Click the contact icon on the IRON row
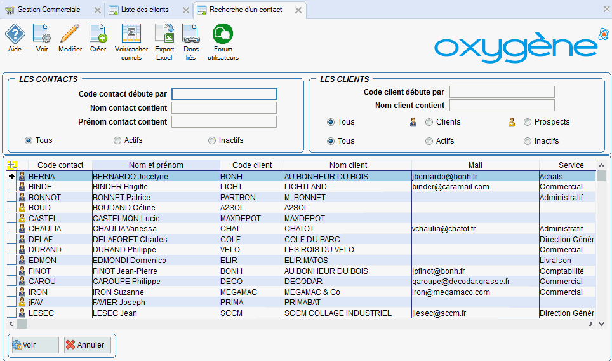The width and height of the screenshot is (612, 361). (22, 292)
